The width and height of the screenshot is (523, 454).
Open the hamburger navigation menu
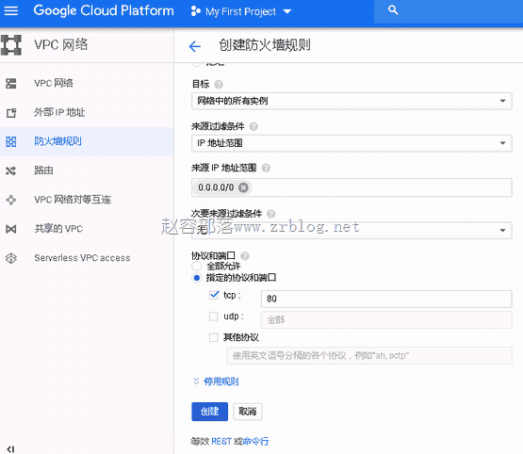tap(11, 11)
